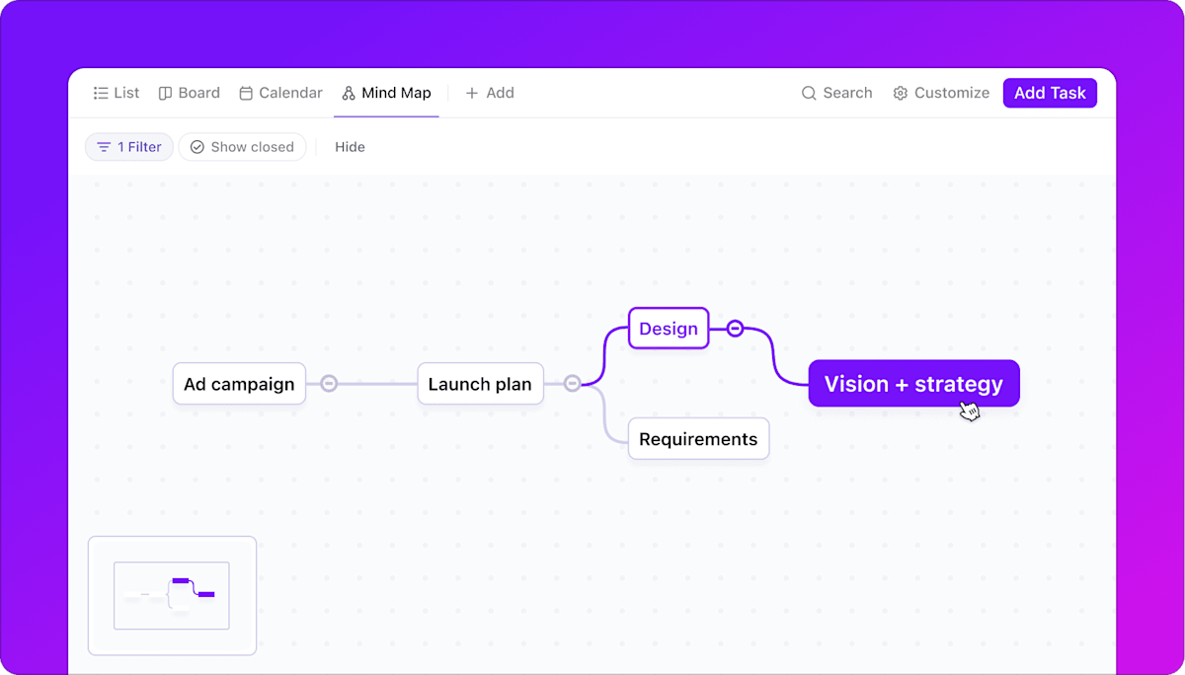The width and height of the screenshot is (1185, 675).
Task: Switch to the Board tab
Action: point(189,93)
